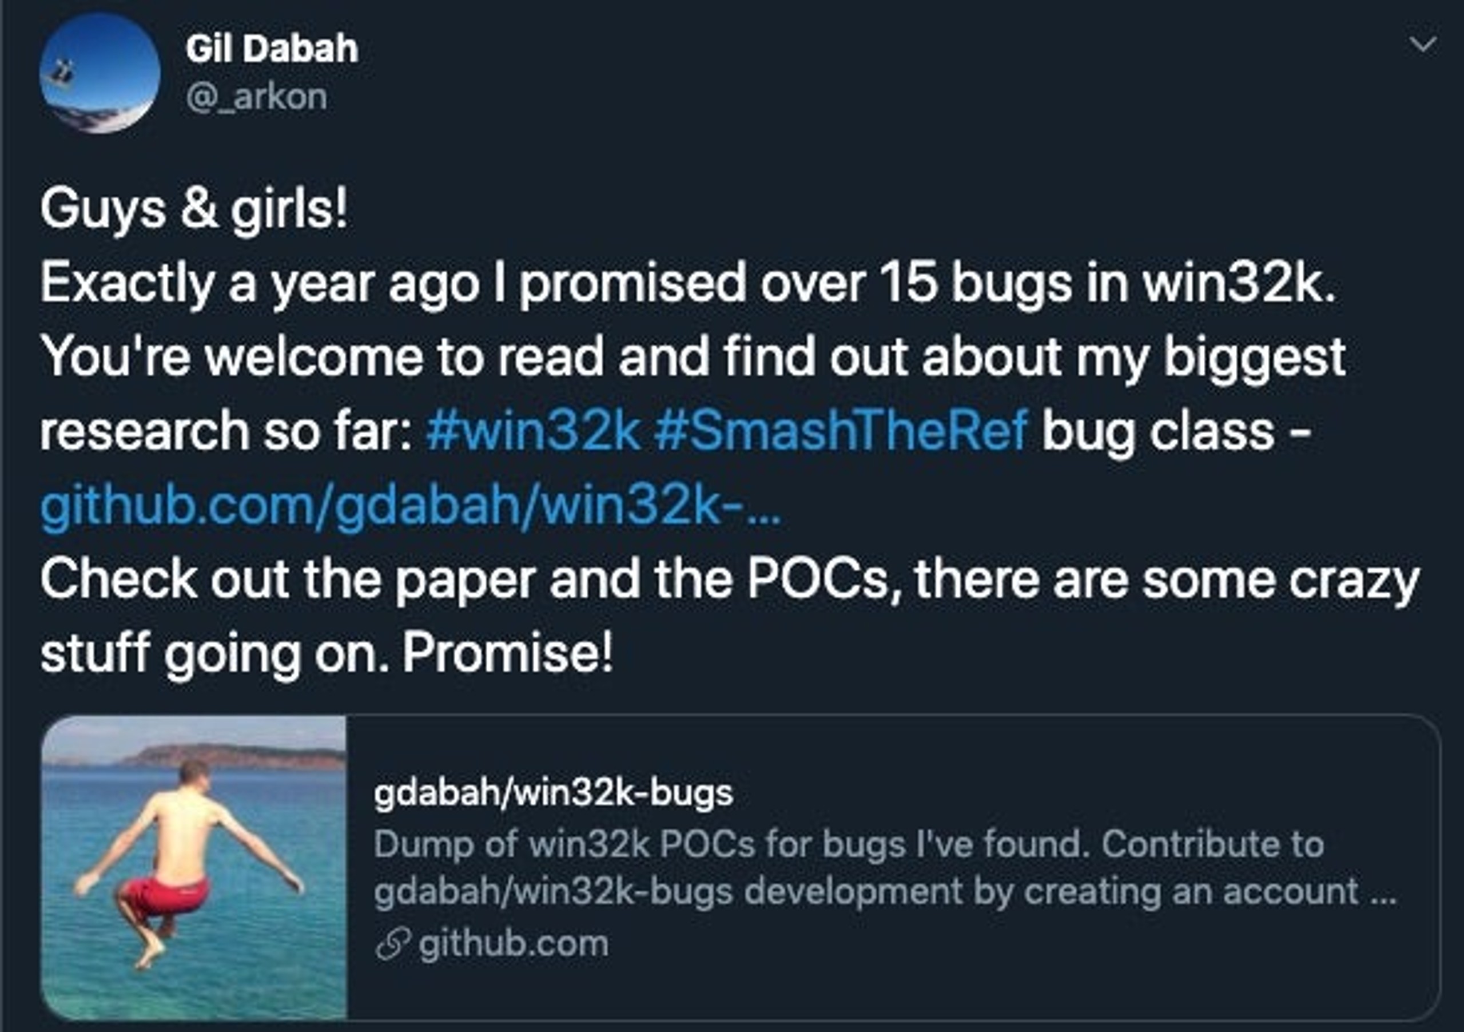
Task: Click the 'Guys & girls!' opening line
Action: [194, 211]
